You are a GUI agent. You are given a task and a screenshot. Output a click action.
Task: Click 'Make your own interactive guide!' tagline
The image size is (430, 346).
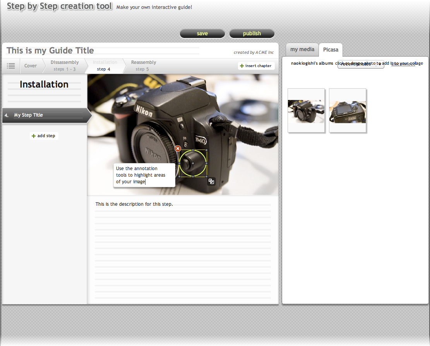coord(154,7)
